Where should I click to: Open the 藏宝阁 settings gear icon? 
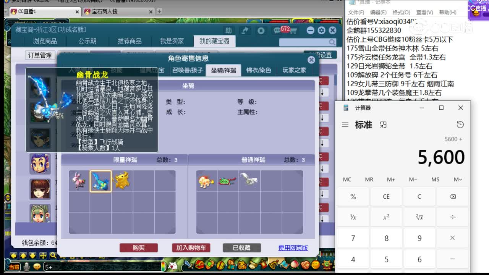pos(321,30)
